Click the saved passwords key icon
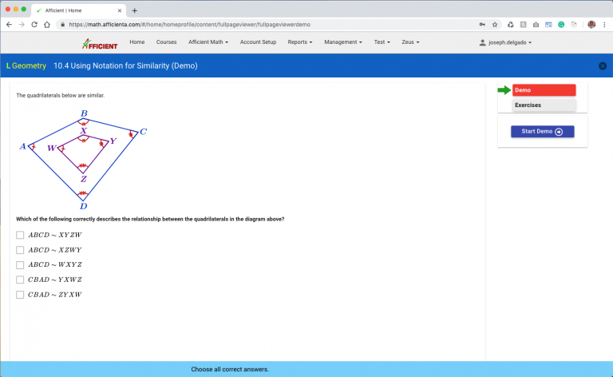Screen dimensions: 613x377 [482, 25]
